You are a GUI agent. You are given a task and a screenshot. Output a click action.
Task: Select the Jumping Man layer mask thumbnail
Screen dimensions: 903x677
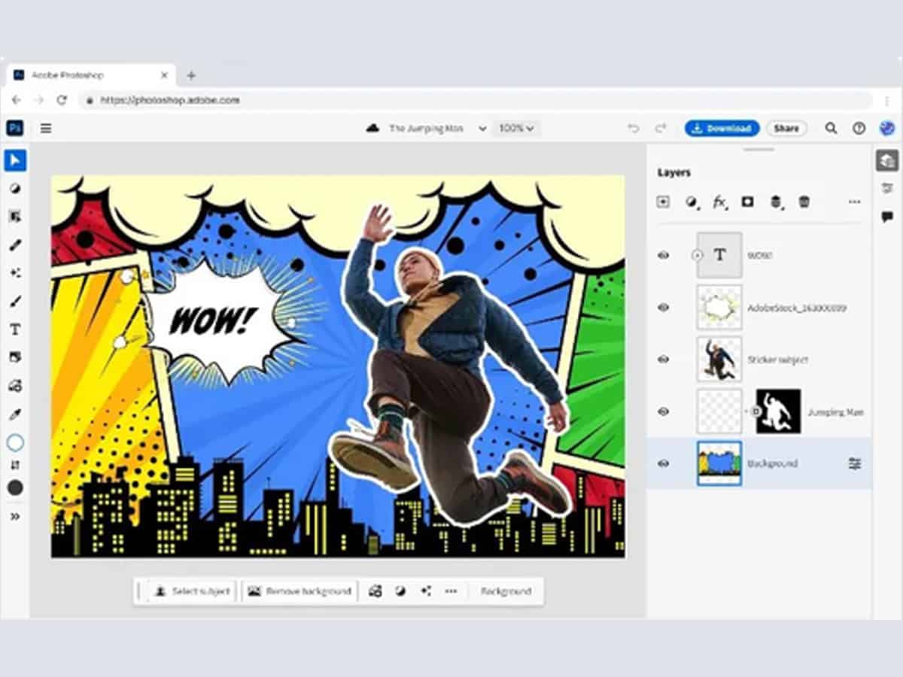click(779, 411)
